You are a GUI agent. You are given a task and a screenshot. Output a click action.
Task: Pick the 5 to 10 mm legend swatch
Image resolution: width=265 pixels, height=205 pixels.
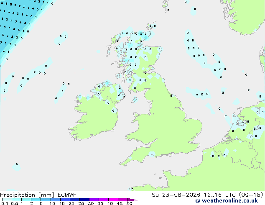click(46, 200)
